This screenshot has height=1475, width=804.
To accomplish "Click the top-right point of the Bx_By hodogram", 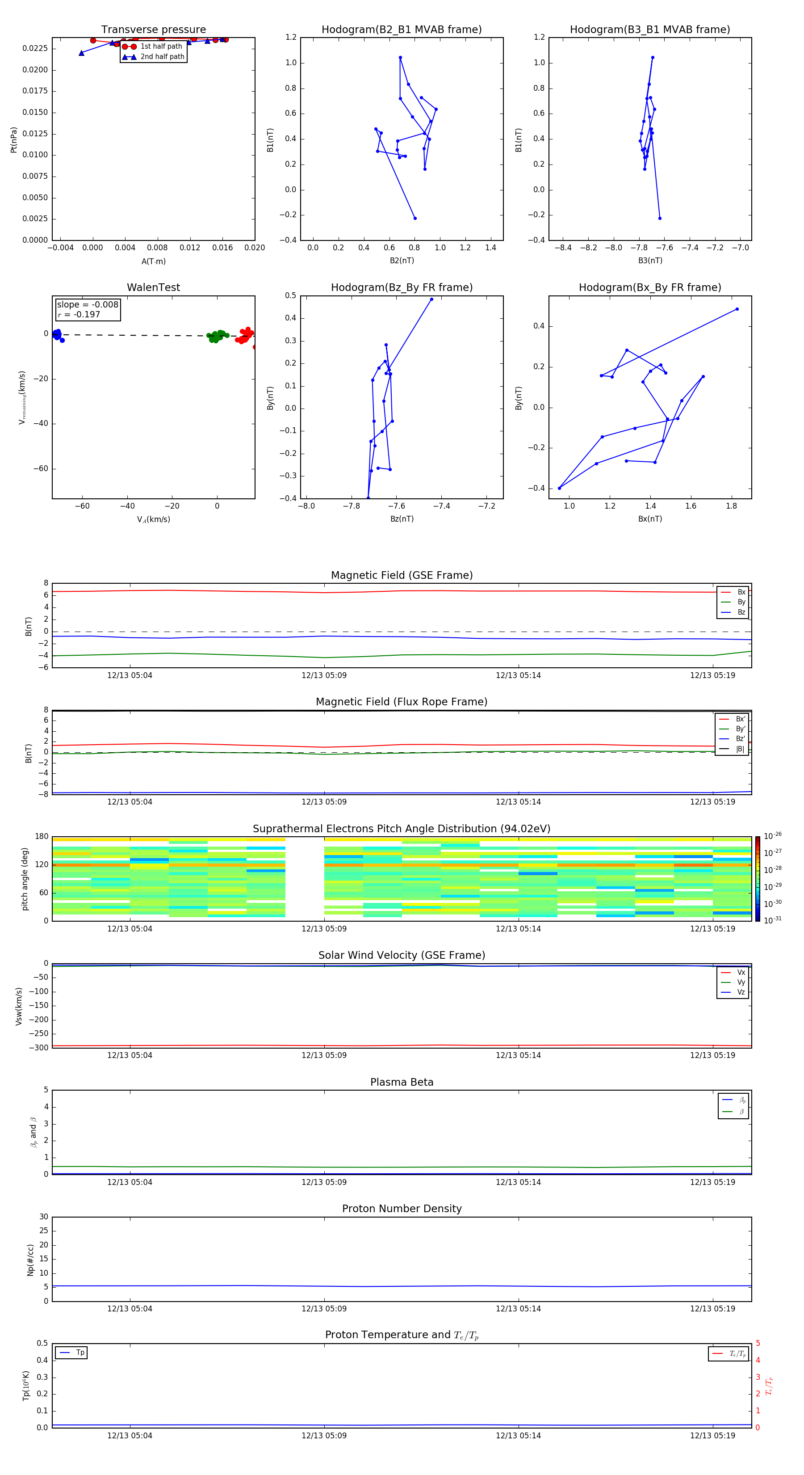I will tap(737, 309).
